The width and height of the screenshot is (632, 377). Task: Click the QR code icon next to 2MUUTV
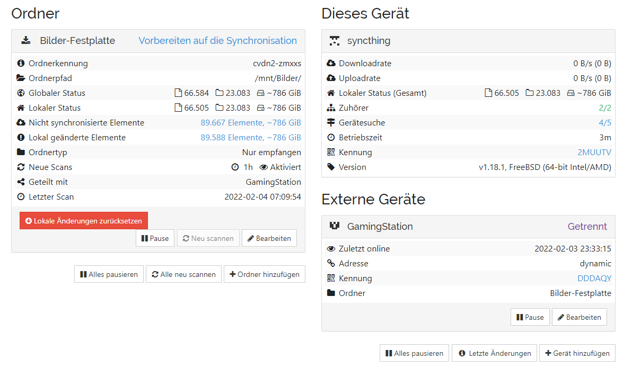(331, 152)
